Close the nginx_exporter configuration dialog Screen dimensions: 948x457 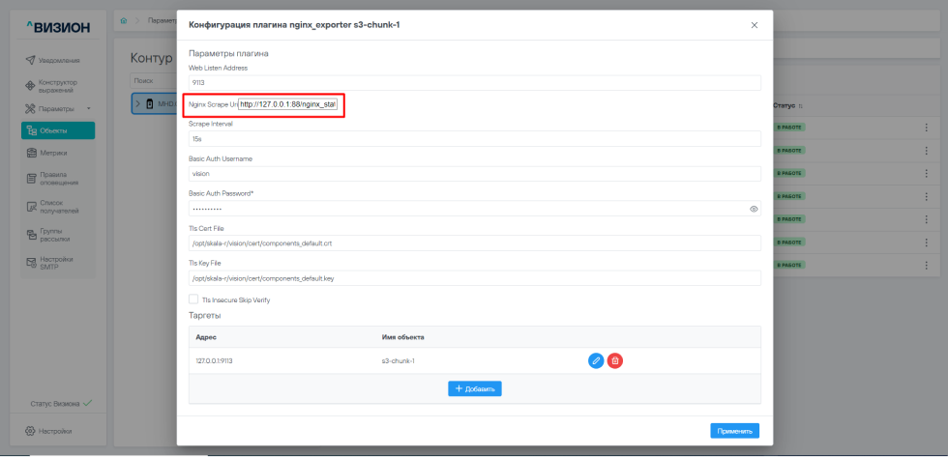pyautogui.click(x=754, y=25)
